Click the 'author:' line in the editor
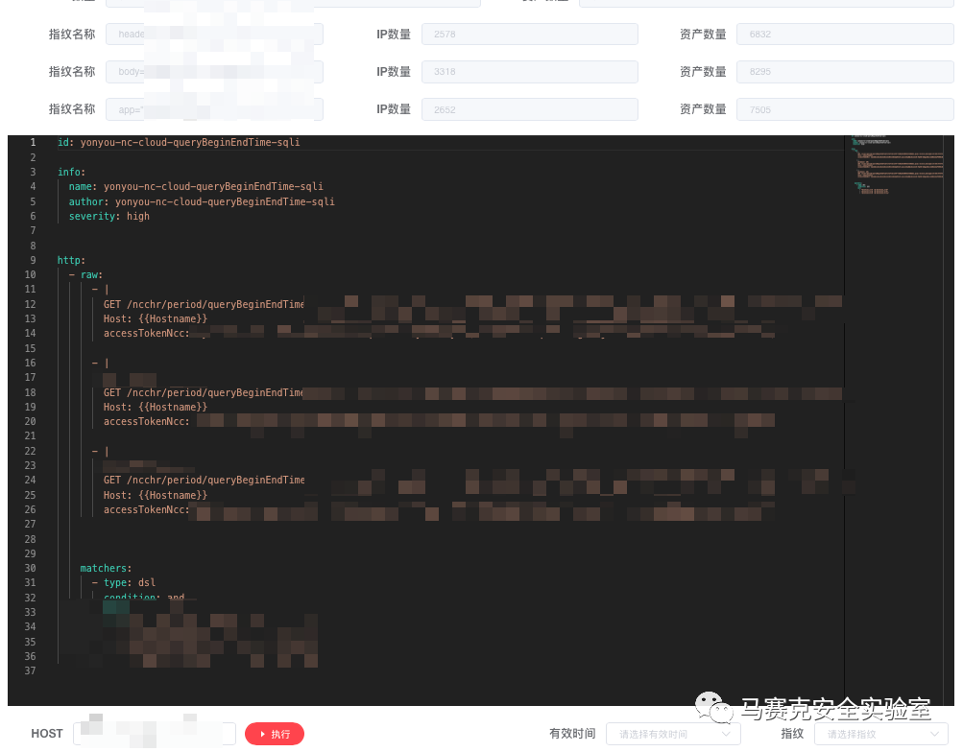The width and height of the screenshot is (963, 752). (202, 201)
